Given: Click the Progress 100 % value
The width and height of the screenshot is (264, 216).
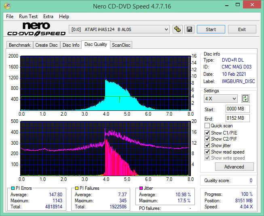Looking at the screenshot, I should (247, 194).
